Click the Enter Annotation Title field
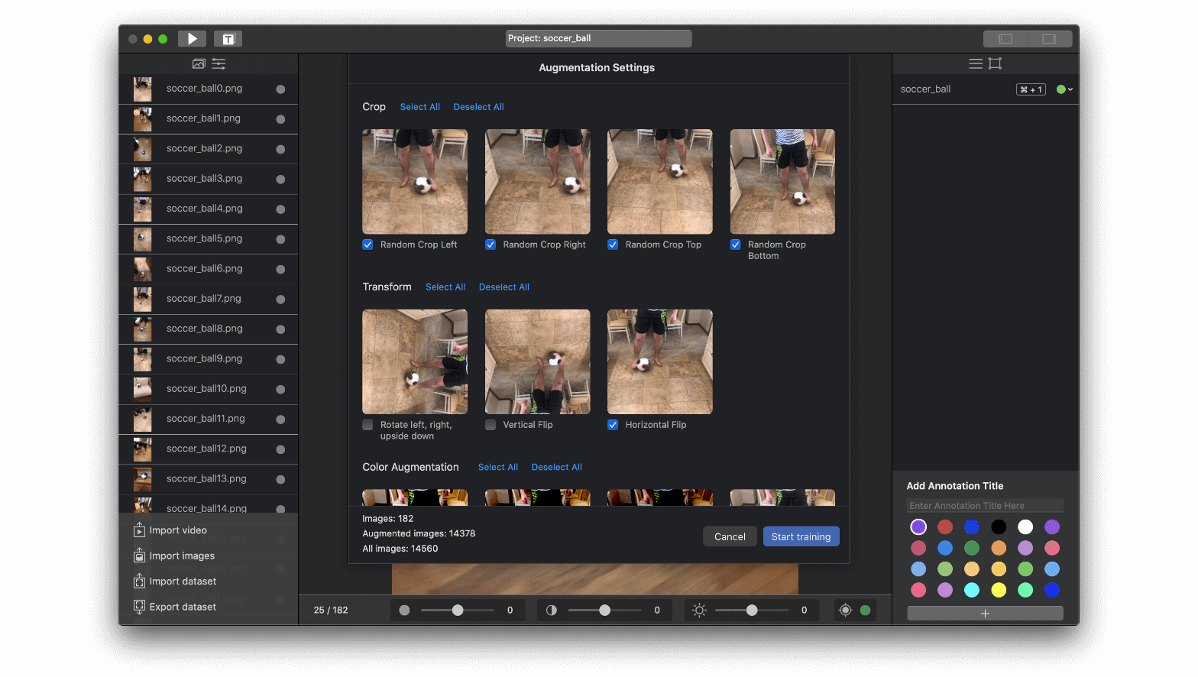The image size is (1198, 677). (985, 506)
